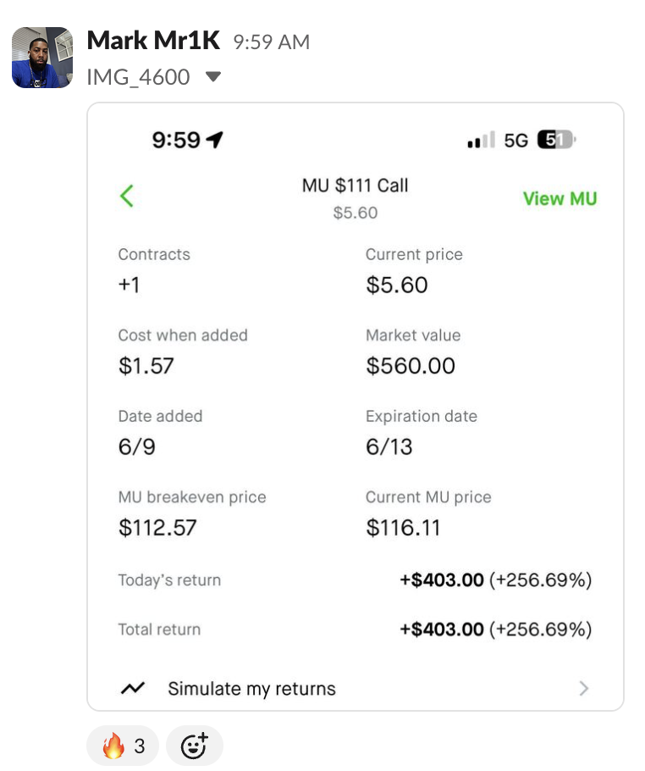Click the $112.57 MU breakeven price

157,528
